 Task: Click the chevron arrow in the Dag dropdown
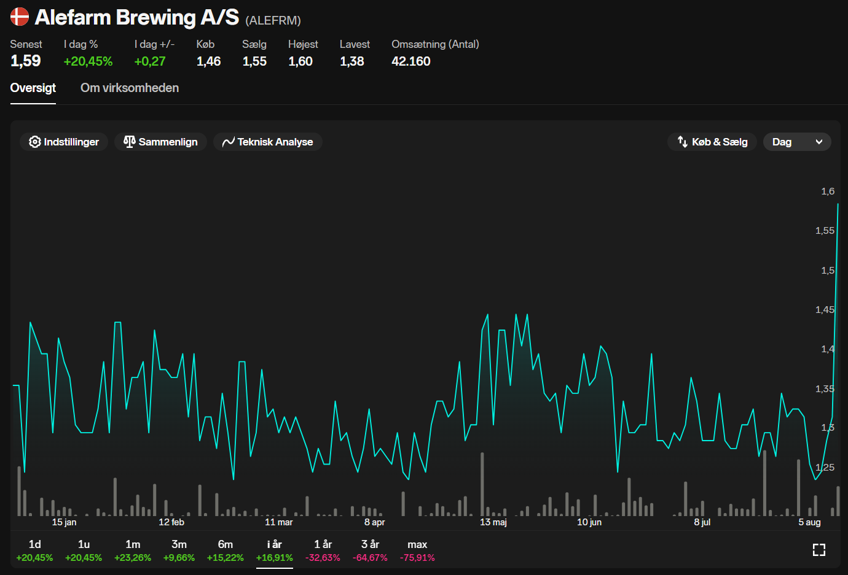pos(819,142)
